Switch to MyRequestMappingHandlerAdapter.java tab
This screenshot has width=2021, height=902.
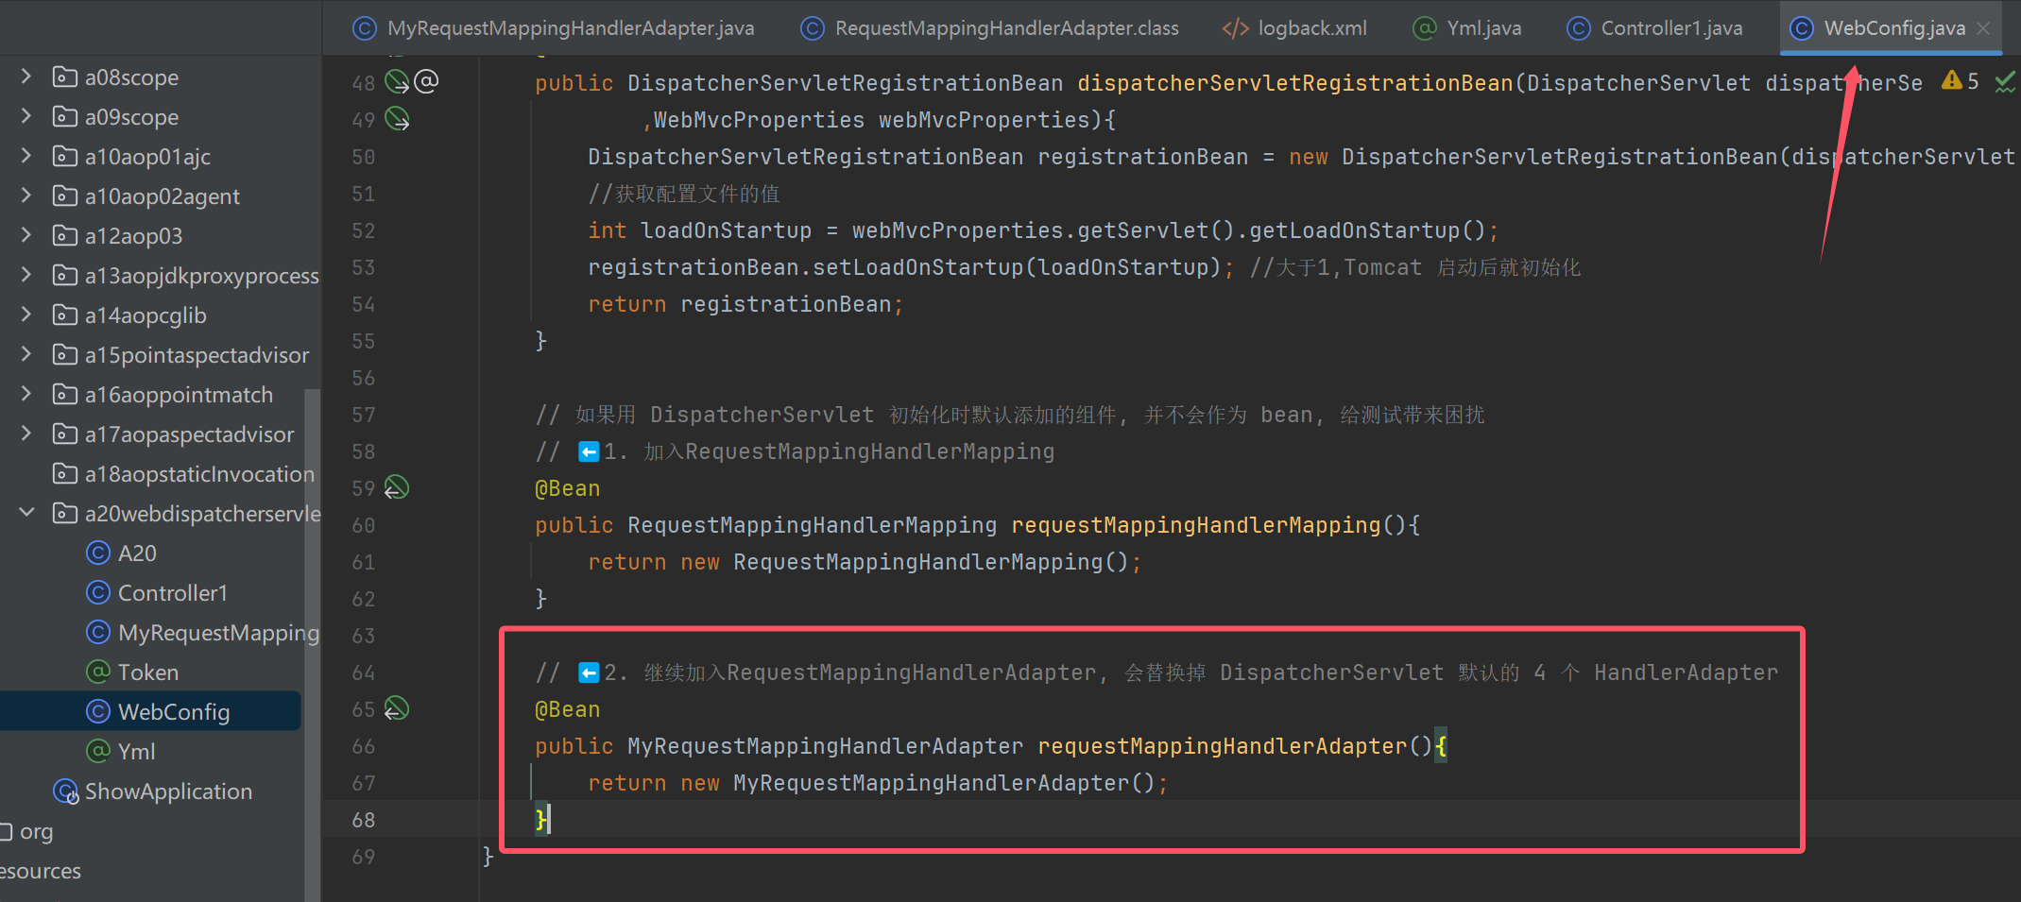tap(554, 28)
